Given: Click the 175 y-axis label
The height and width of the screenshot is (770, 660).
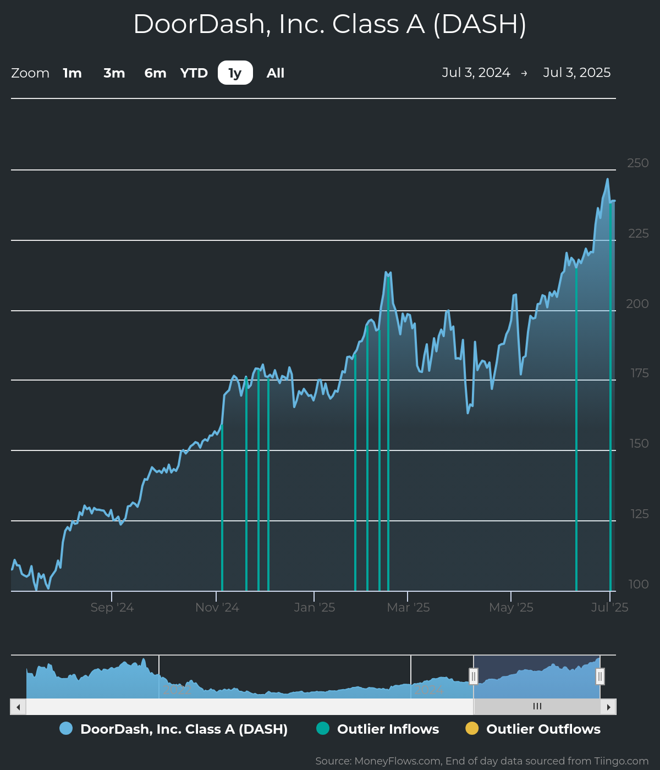Looking at the screenshot, I should [640, 373].
